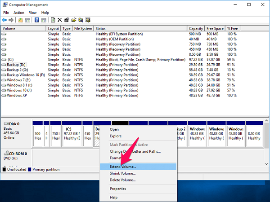Image resolution: width=270 pixels, height=202 pixels.
Task: Select the Windows XP volume row
Action: click(x=17, y=95)
